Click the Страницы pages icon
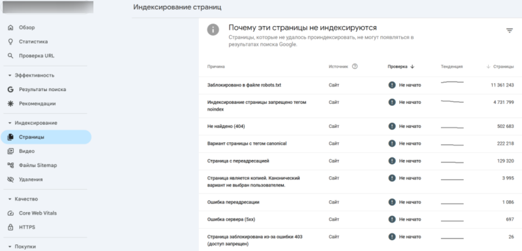 click(10, 137)
